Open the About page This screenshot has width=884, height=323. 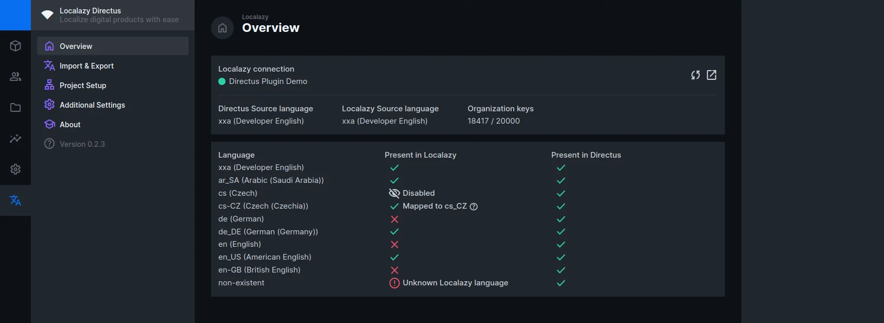click(x=70, y=124)
